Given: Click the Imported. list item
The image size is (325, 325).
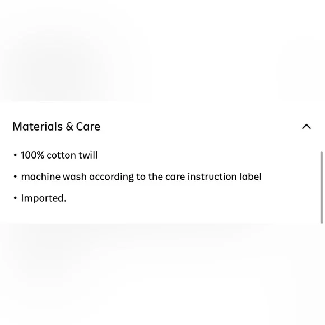Looking at the screenshot, I should click(44, 198).
